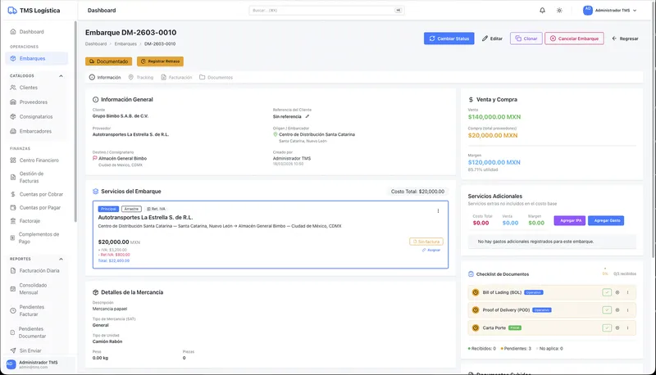Open the notifications bell icon

542,11
